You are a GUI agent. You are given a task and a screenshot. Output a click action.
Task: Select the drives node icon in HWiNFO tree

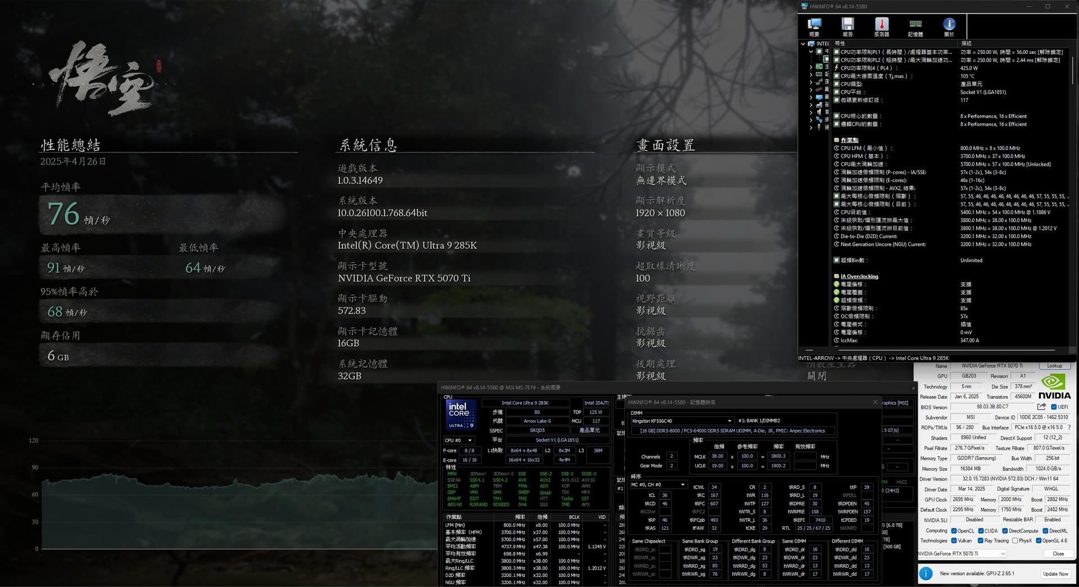coord(819,105)
